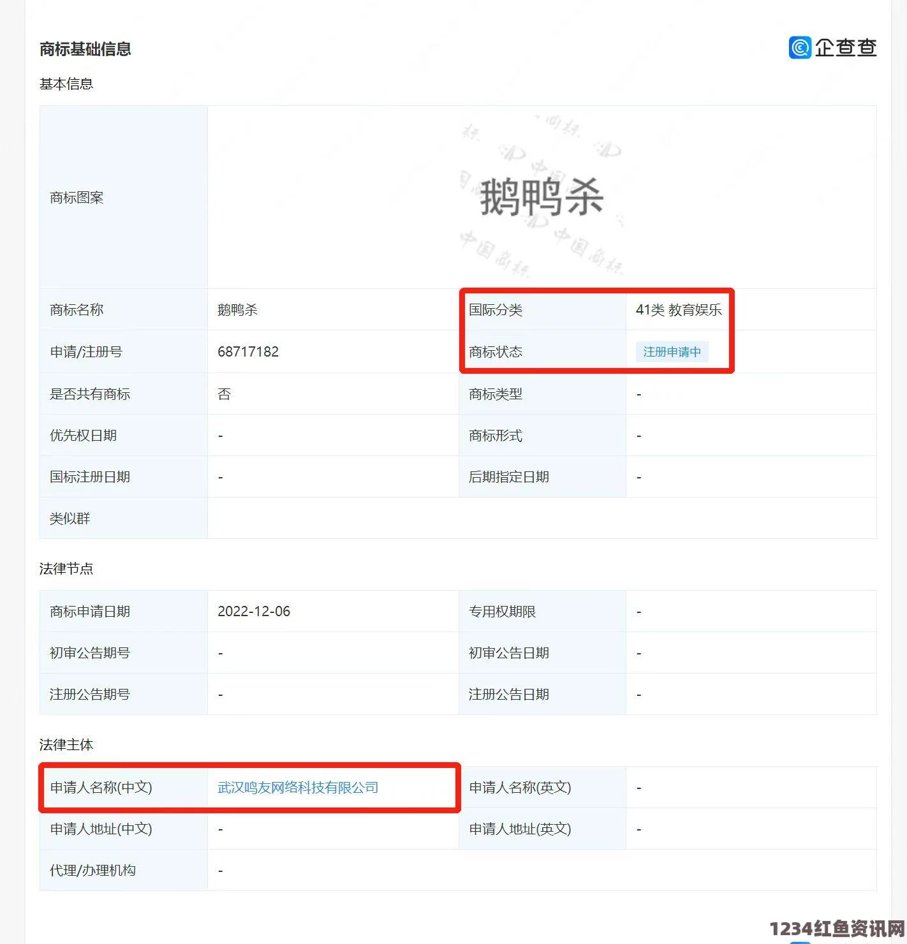Image resolution: width=907 pixels, height=944 pixels.
Task: Click the 国际分类 label
Action: (496, 310)
